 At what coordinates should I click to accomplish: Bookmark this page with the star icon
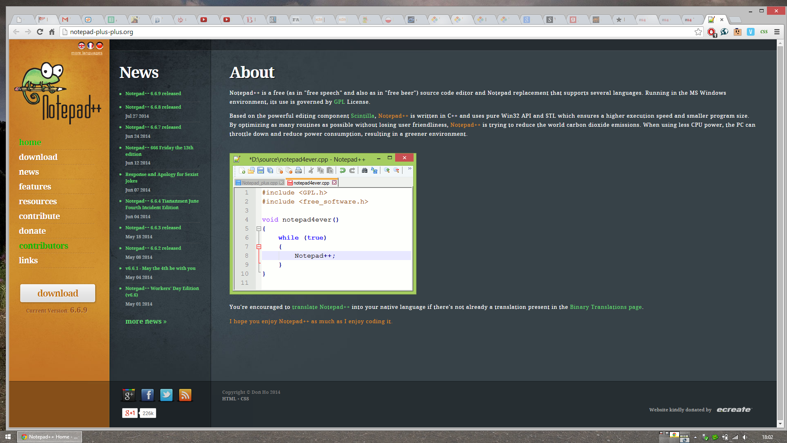click(x=698, y=32)
